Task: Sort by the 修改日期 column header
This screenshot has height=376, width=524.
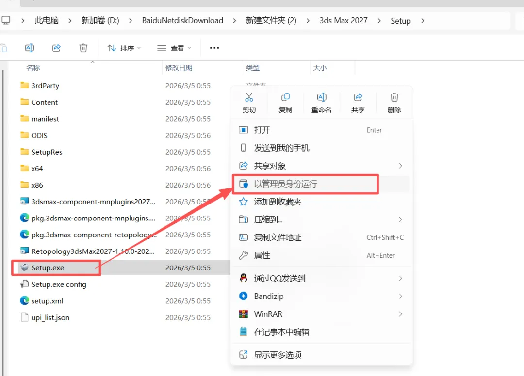Action: point(179,68)
